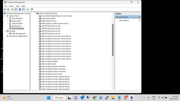This screenshot has width=180, height=101.
Task: Select Computer Management (Local) root node
Action: pos(18,13)
